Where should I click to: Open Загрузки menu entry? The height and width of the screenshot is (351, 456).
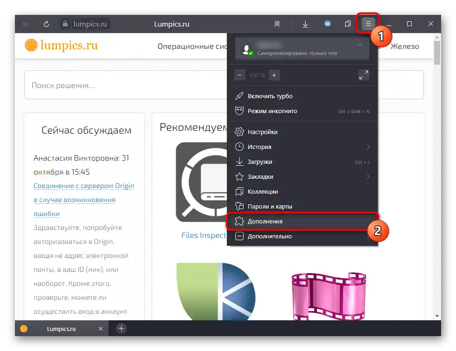(302, 162)
